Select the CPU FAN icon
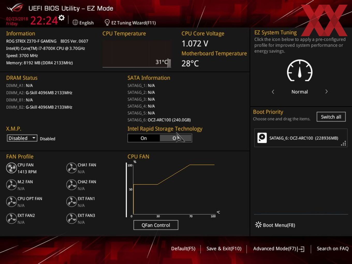Screen dimensions: 352x264 coord(11,168)
